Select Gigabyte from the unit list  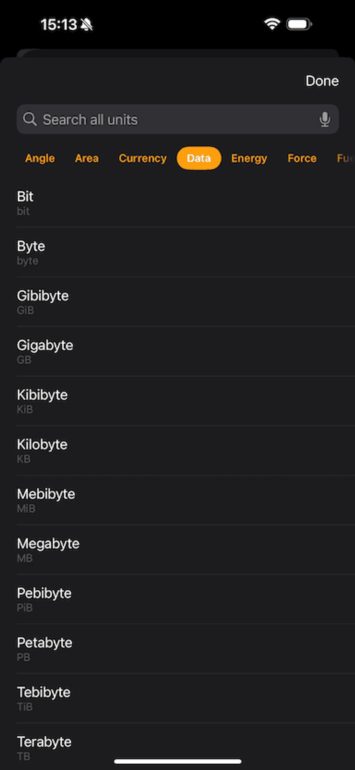coord(186,352)
